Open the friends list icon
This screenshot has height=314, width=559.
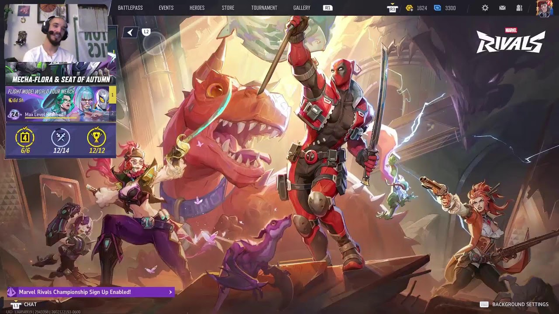[519, 8]
